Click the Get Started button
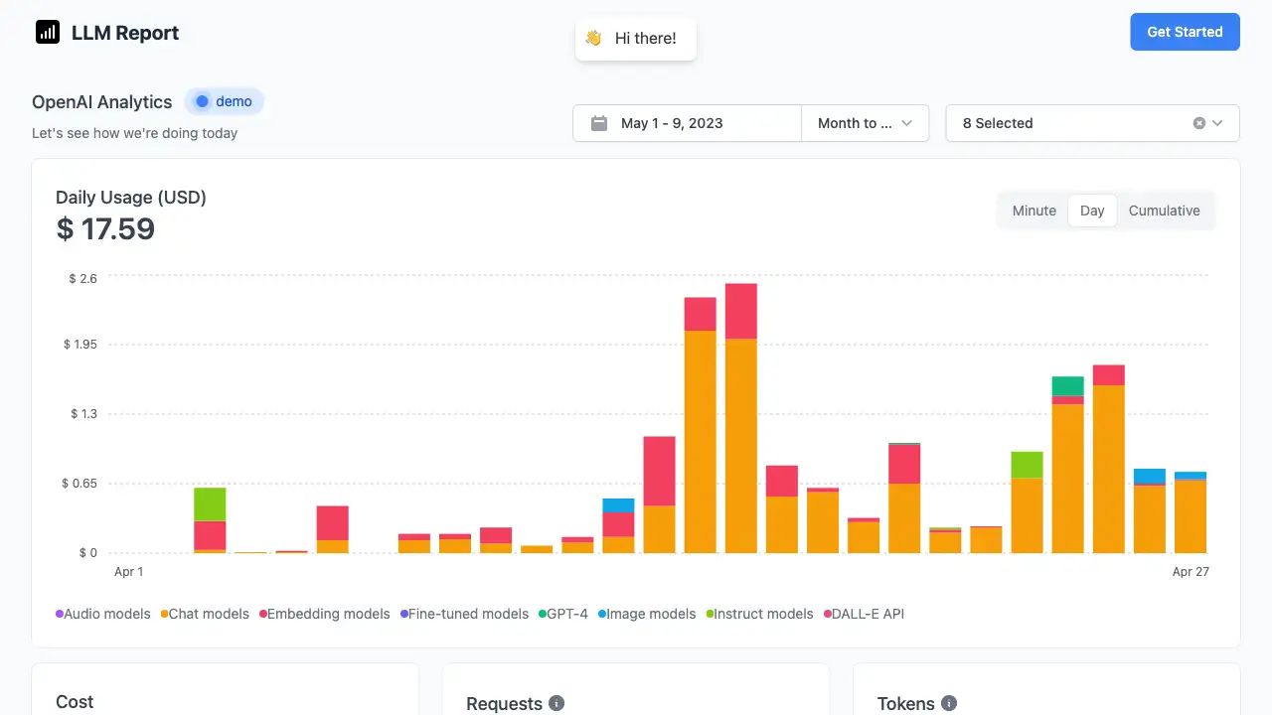The image size is (1272, 715). [x=1185, y=32]
